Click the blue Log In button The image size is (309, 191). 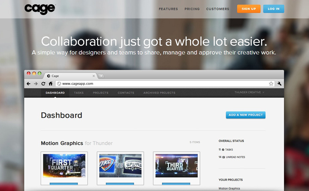273,9
